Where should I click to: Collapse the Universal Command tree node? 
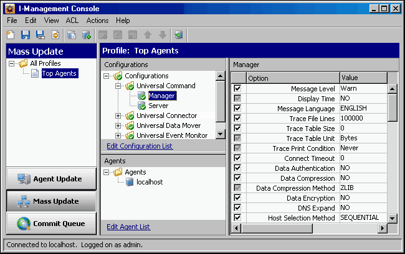[x=118, y=86]
